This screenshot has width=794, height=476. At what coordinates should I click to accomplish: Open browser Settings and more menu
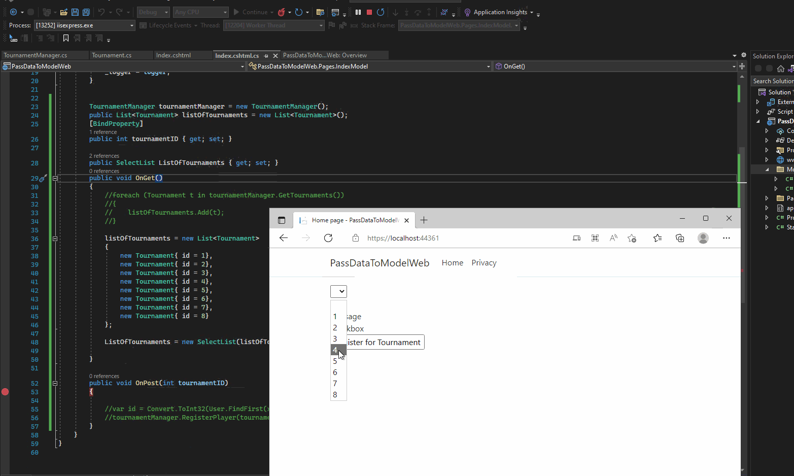click(x=727, y=238)
